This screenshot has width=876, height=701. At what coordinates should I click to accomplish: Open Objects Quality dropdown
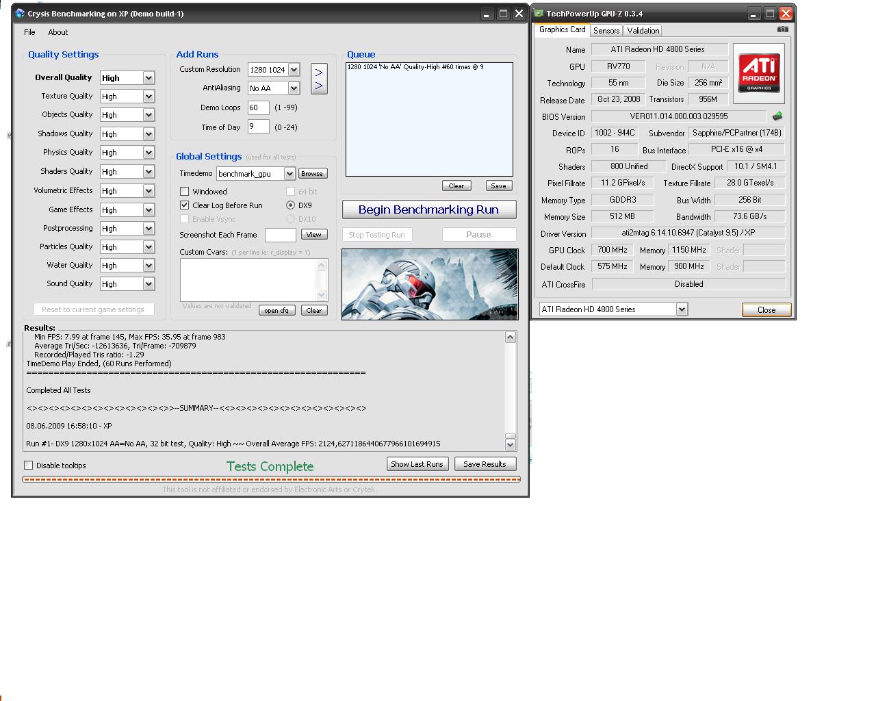tap(149, 115)
